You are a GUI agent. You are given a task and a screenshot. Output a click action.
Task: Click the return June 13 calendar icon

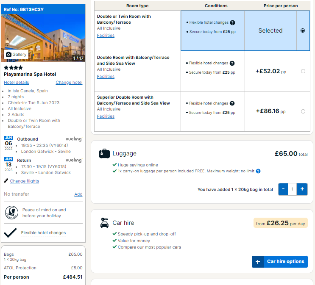(x=8, y=164)
